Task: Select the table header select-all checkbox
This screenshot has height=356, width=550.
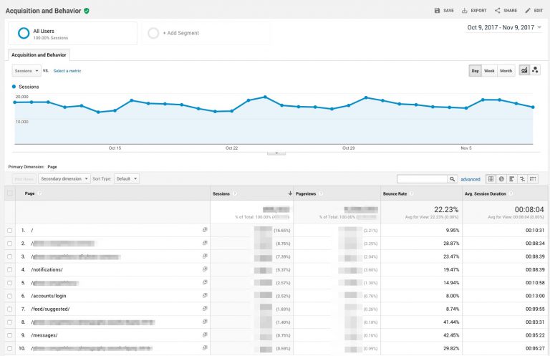Action: tap(9, 193)
